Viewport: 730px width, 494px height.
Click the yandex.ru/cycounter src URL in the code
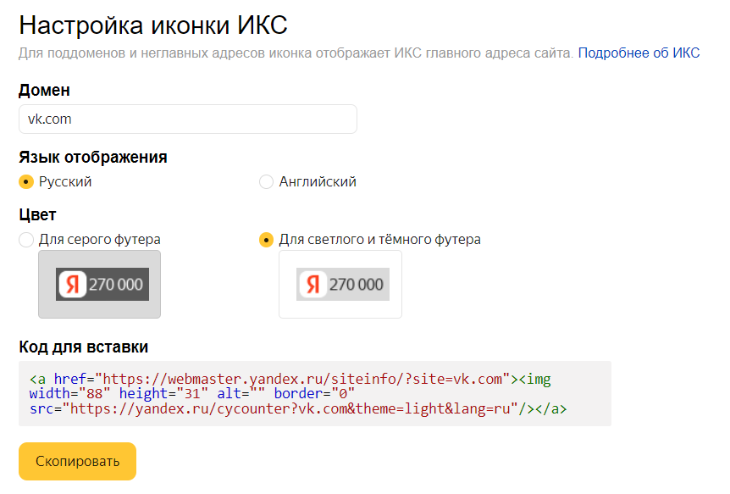290,408
